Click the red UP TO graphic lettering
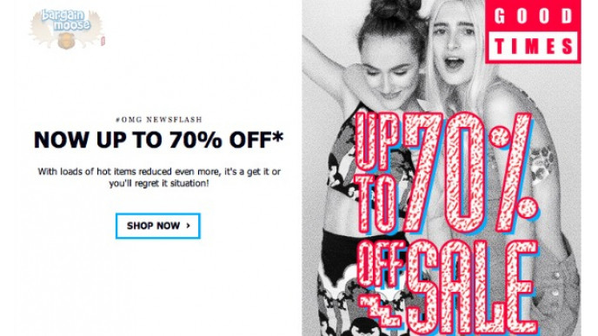This screenshot has height=336, width=598. [376, 171]
